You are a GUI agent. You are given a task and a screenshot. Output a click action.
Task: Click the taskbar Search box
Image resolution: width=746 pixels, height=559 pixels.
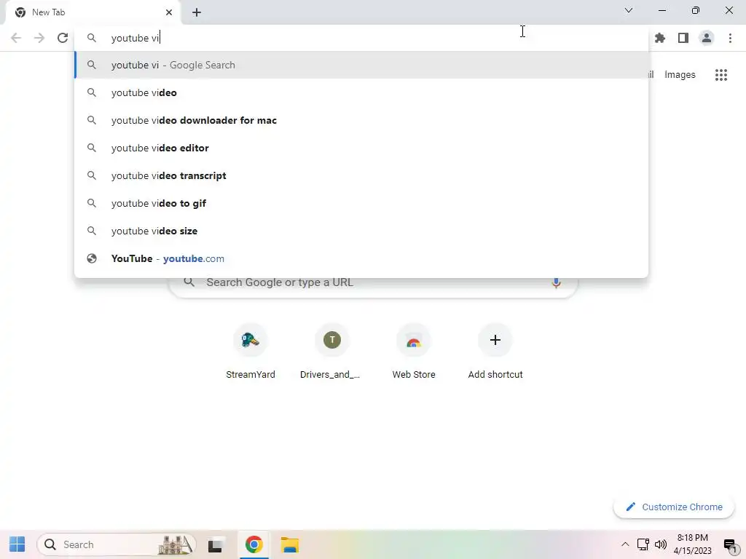click(x=117, y=544)
